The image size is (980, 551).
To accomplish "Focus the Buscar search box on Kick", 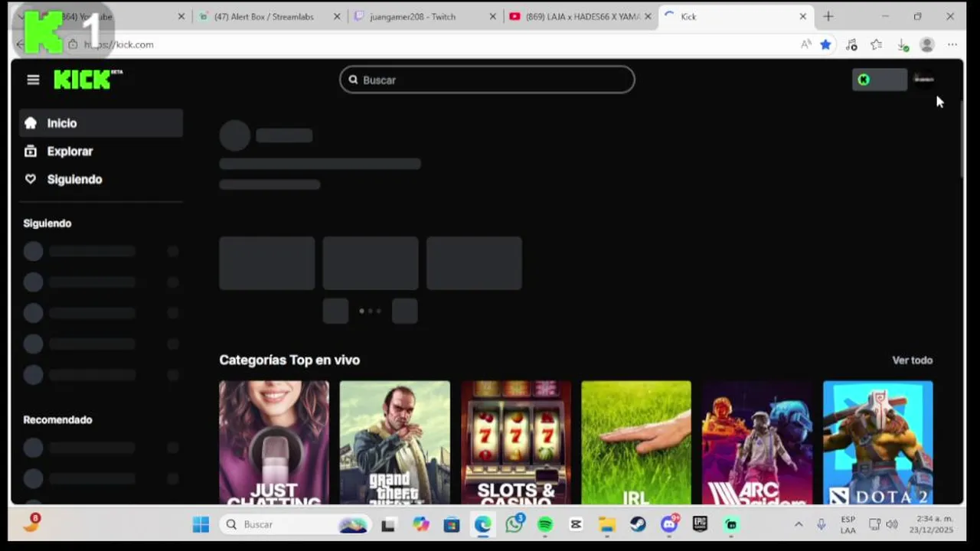I will point(487,80).
